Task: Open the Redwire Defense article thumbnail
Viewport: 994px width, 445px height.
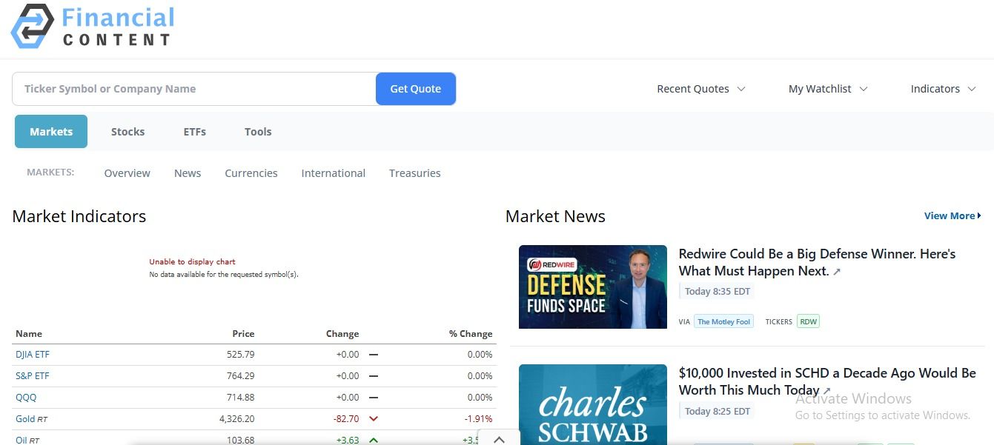Action: click(x=593, y=287)
